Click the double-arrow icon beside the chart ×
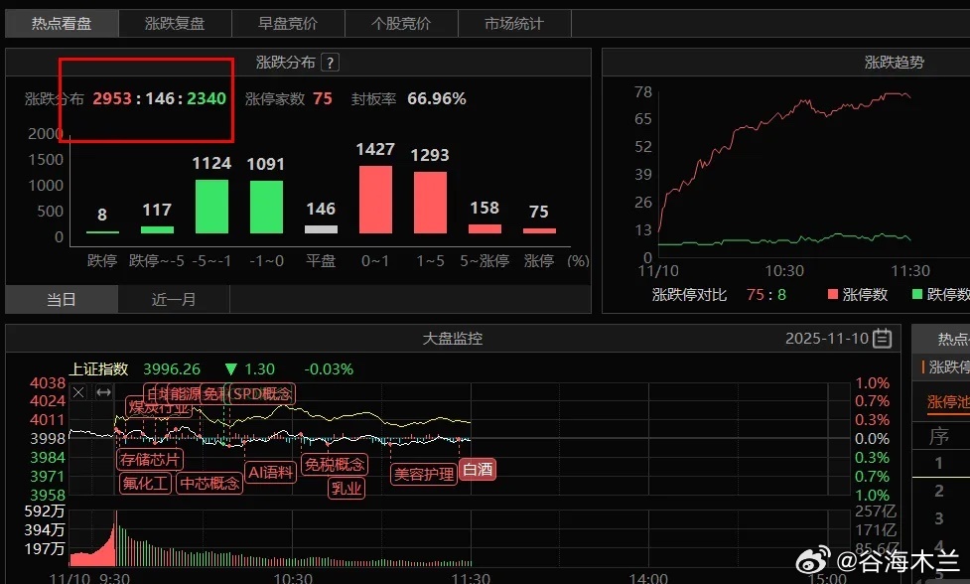 pos(101,393)
